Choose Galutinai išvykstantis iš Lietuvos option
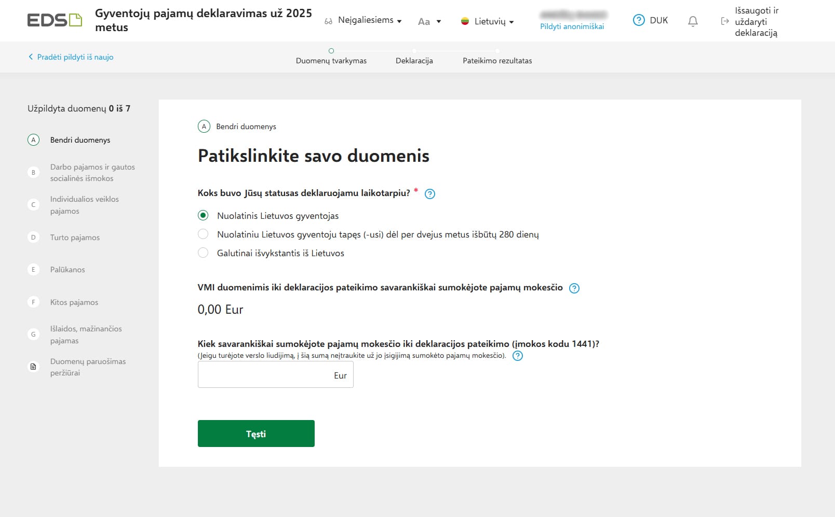The image size is (835, 517). (x=203, y=253)
